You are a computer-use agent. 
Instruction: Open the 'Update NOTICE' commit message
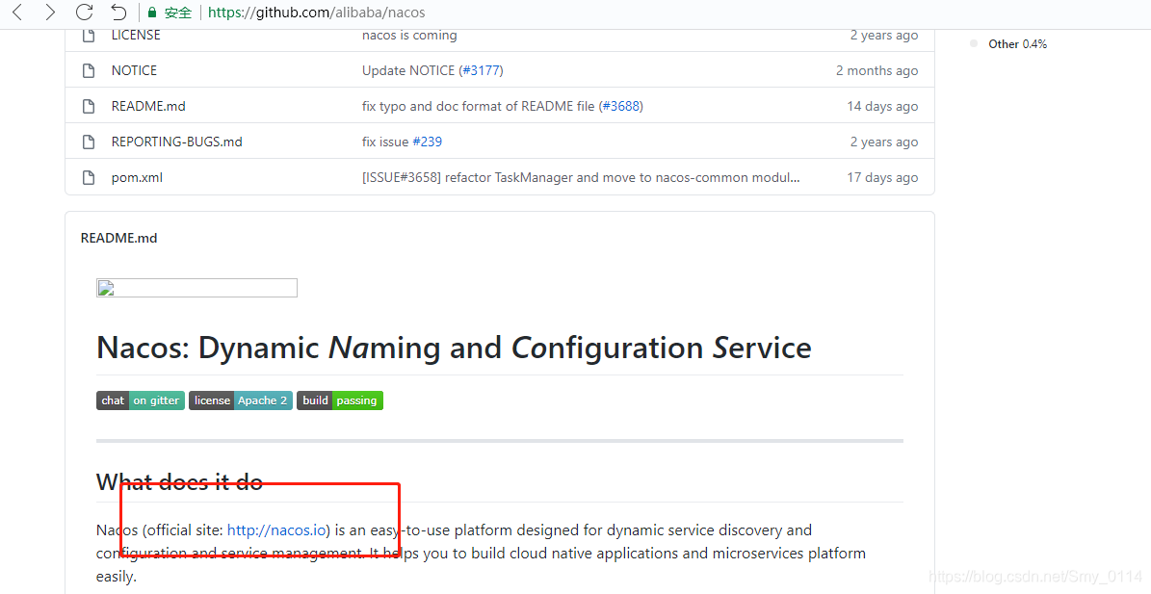408,70
